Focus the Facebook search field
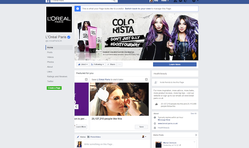Image resolution: width=249 pixels, height=148 pixels. point(81,1)
